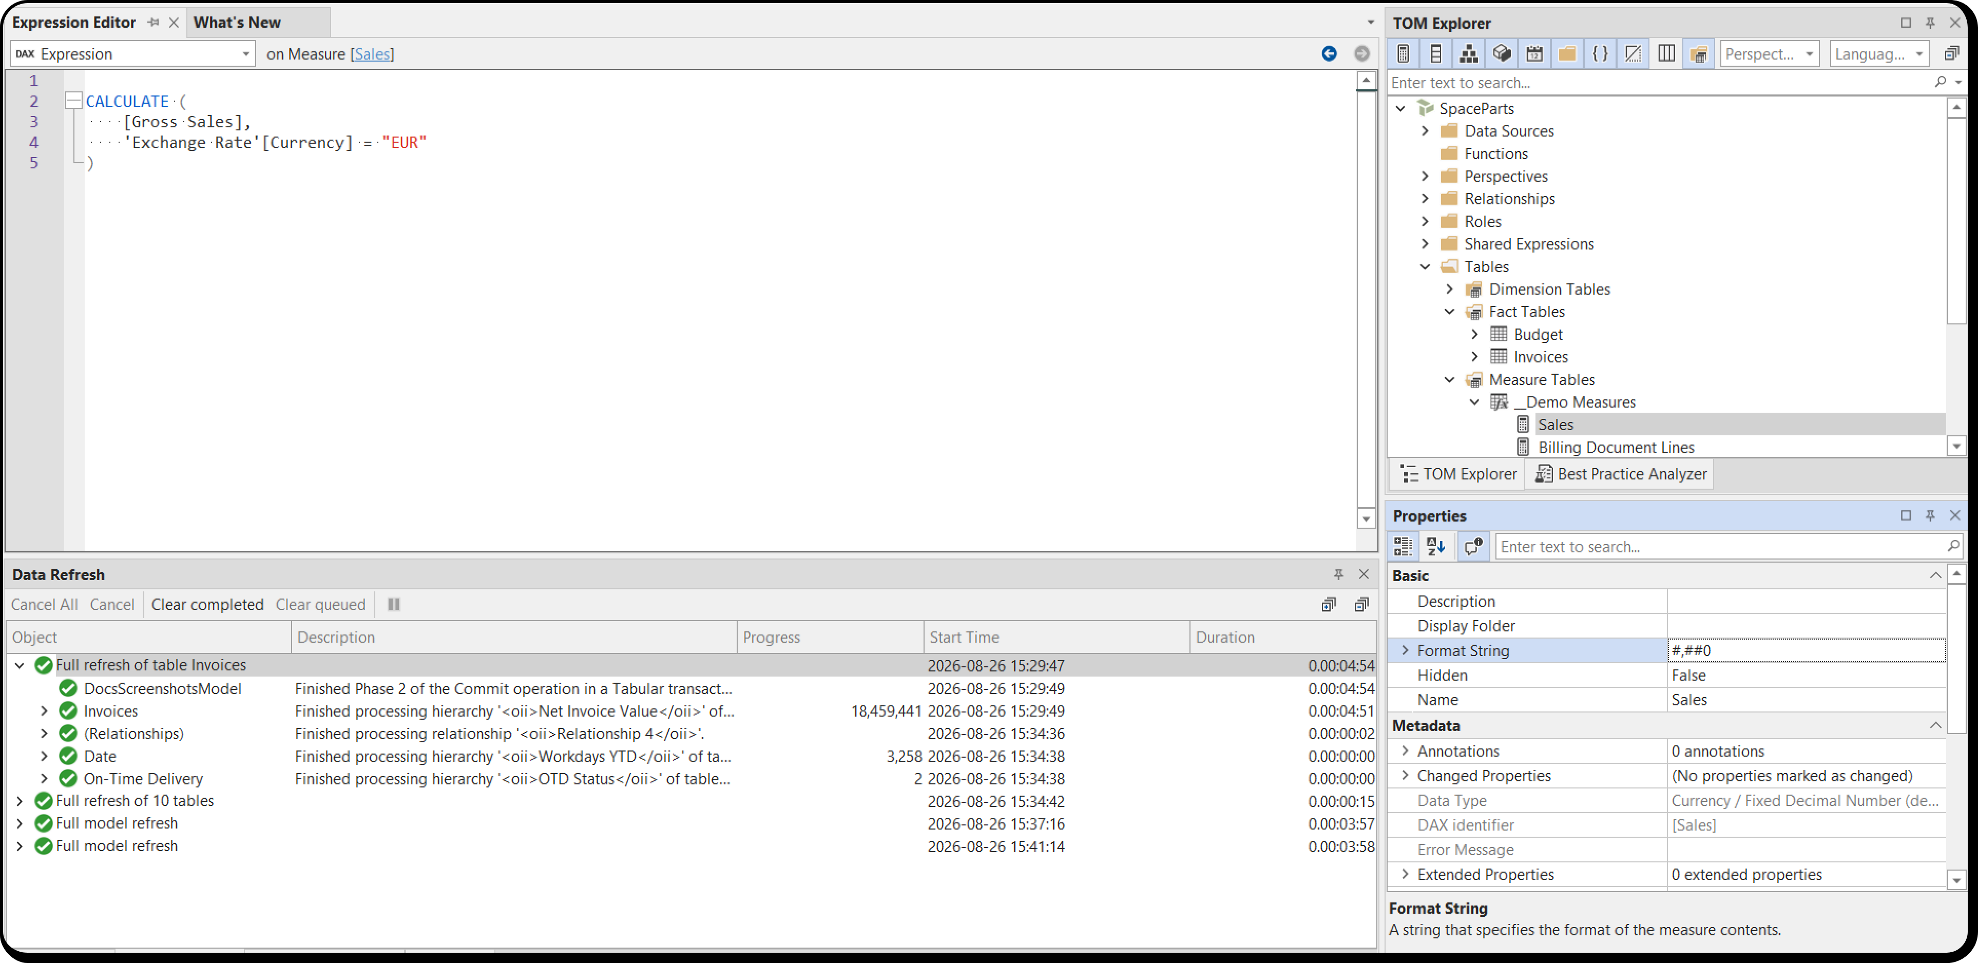Viewport: 1978px width, 963px height.
Task: Select the Billing Document Lines measure
Action: (x=1616, y=447)
